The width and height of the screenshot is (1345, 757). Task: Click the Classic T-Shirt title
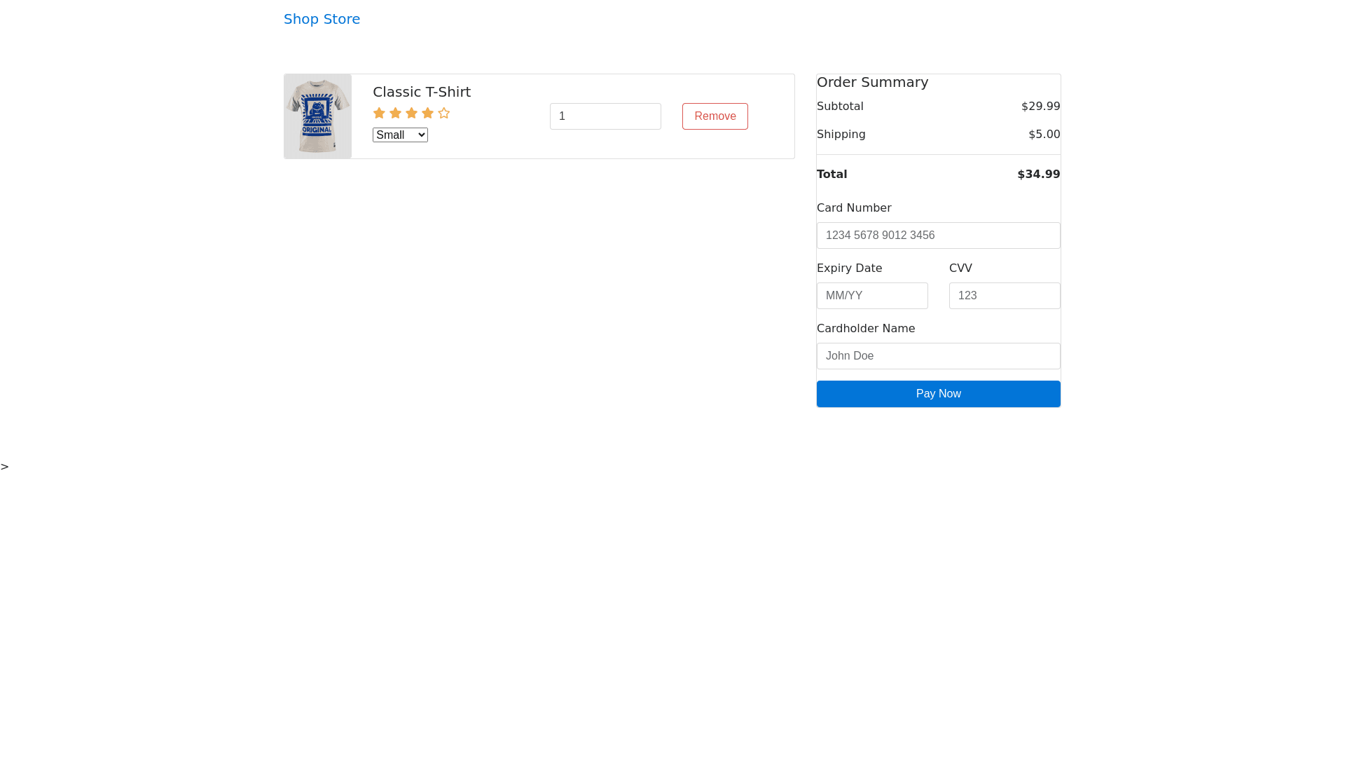(421, 92)
